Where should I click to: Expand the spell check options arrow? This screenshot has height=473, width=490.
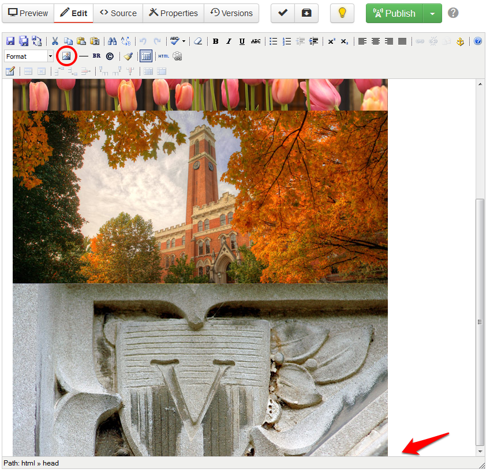(x=184, y=41)
